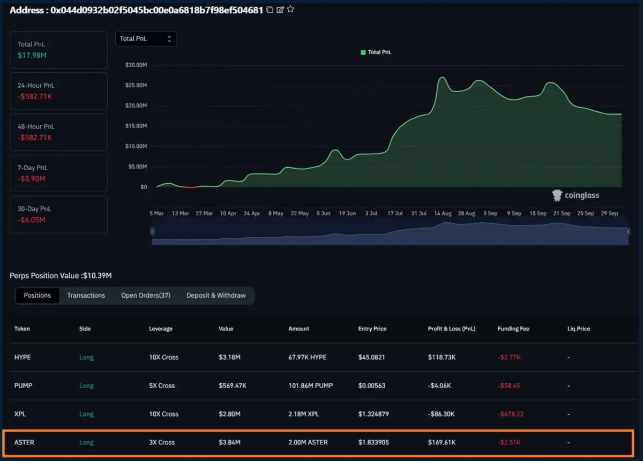Click the Token column header
643x461 pixels.
pyautogui.click(x=22, y=329)
